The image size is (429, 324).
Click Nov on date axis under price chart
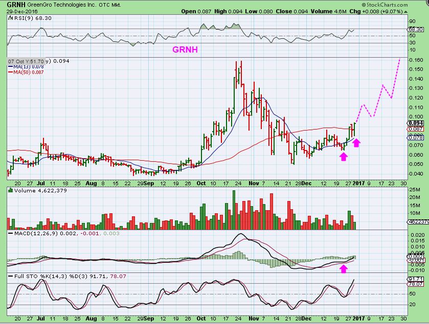(254, 183)
